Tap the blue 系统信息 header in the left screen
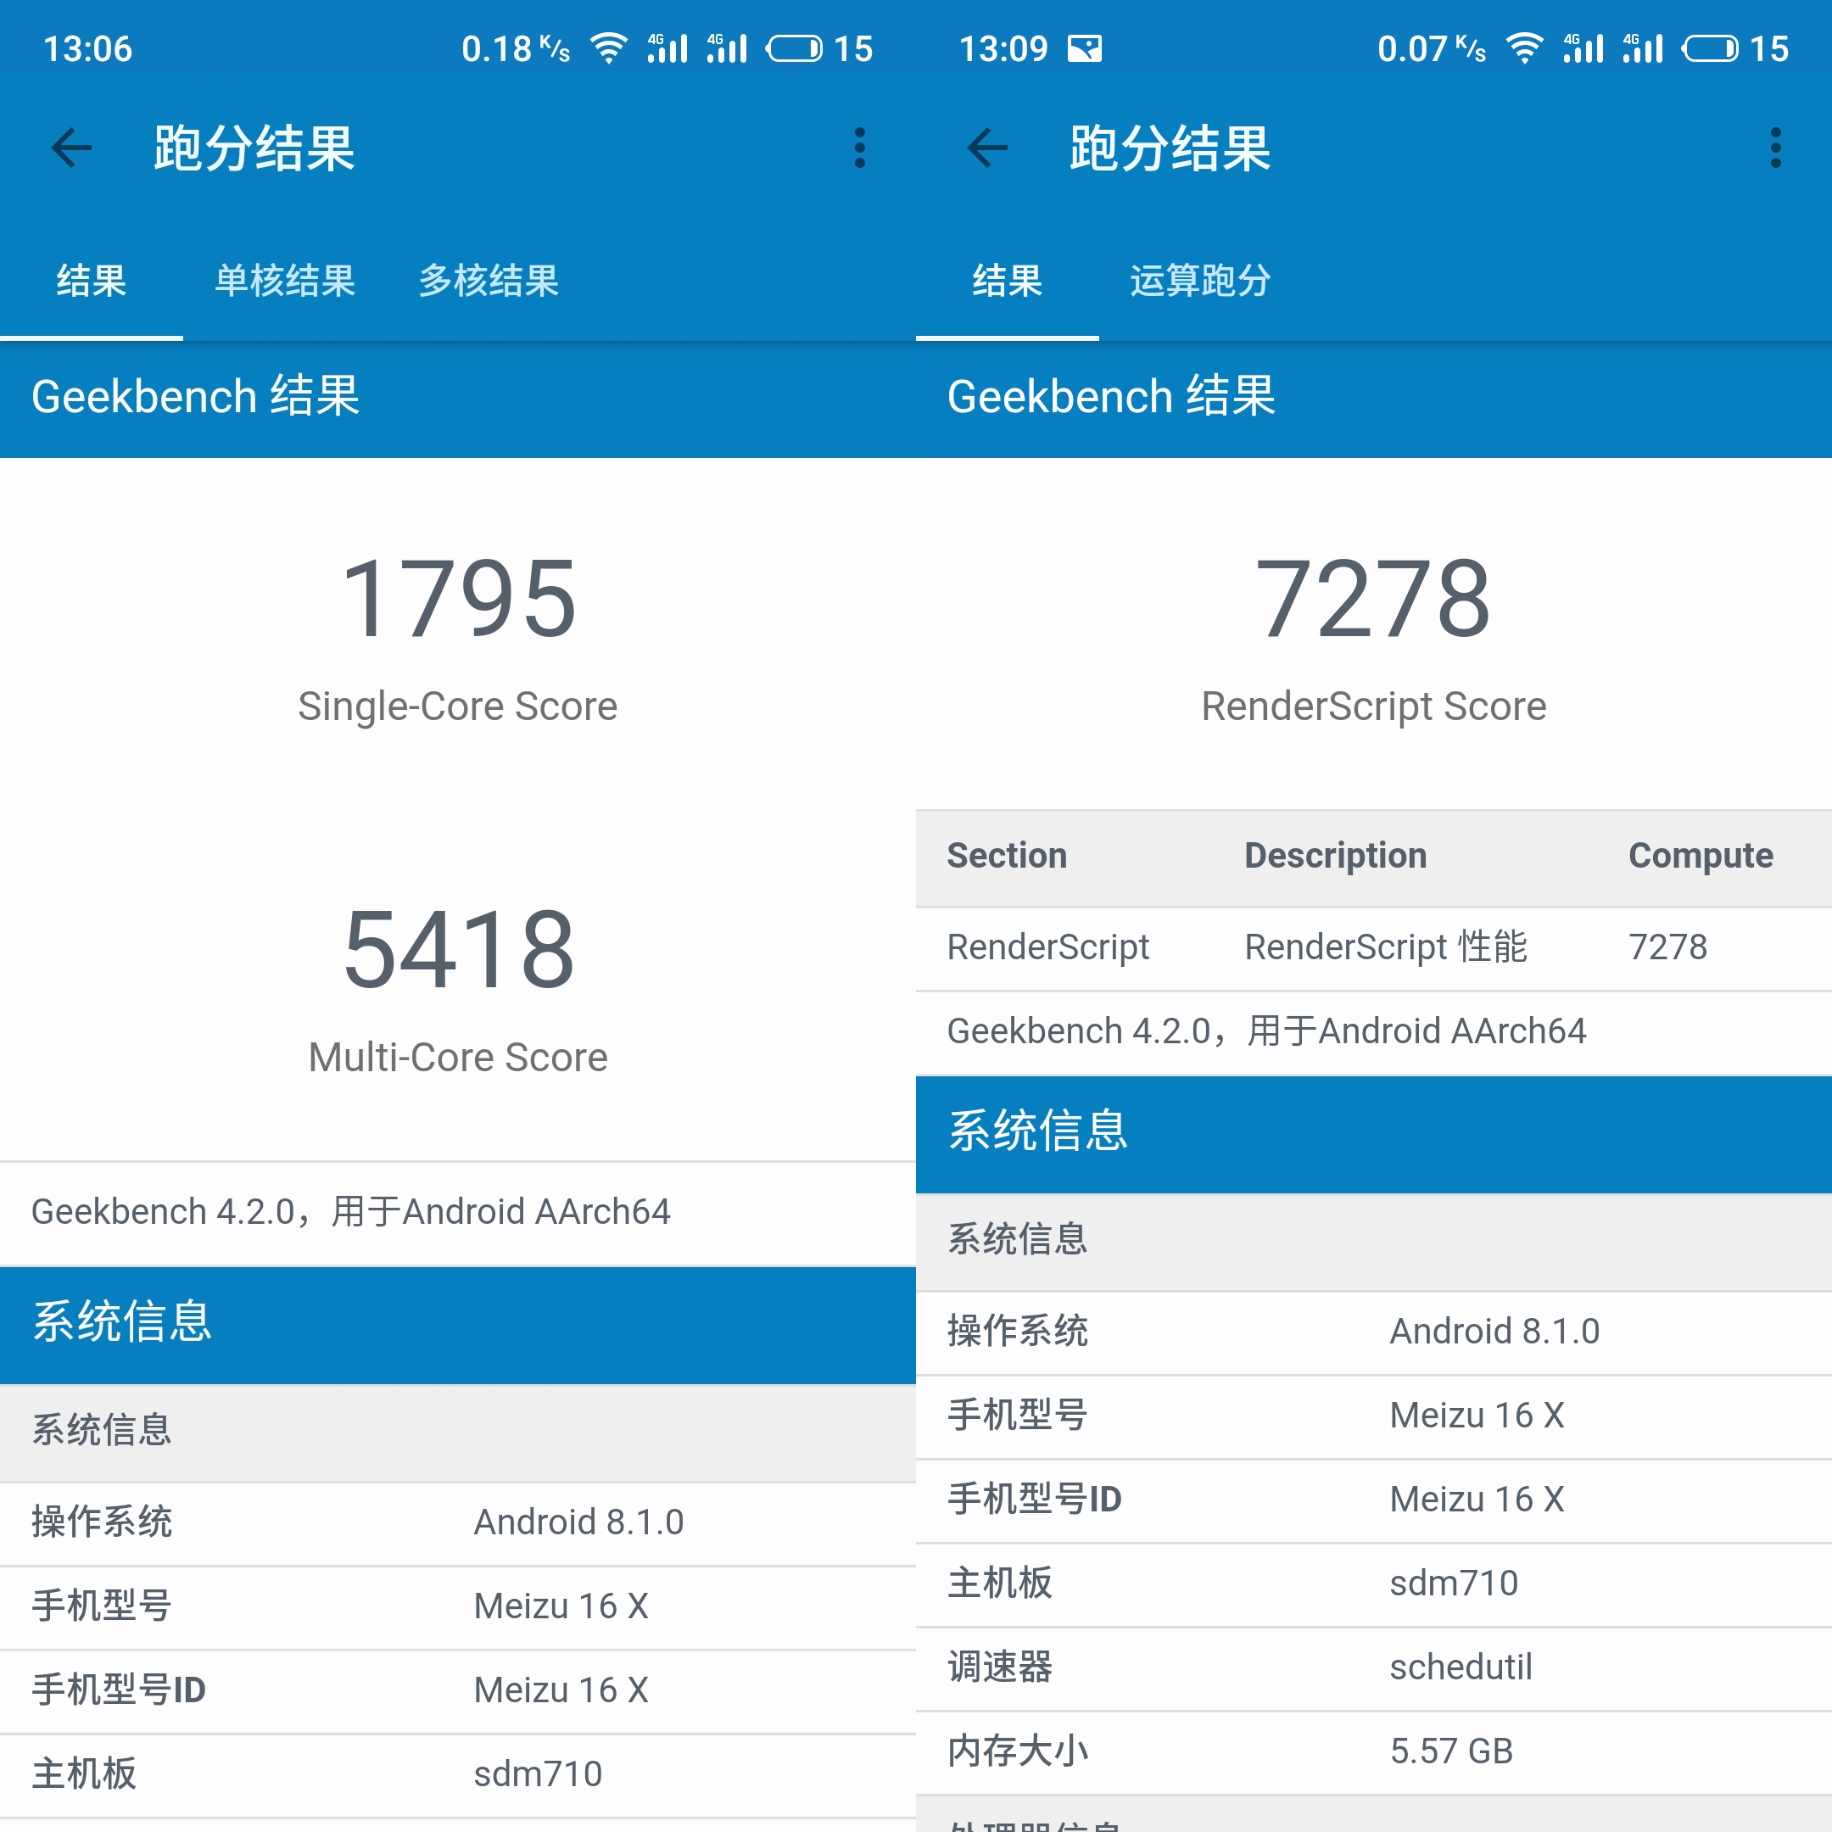The height and width of the screenshot is (1832, 1832). click(x=458, y=1325)
